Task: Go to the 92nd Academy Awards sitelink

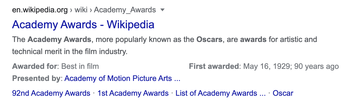Action: (x=51, y=93)
